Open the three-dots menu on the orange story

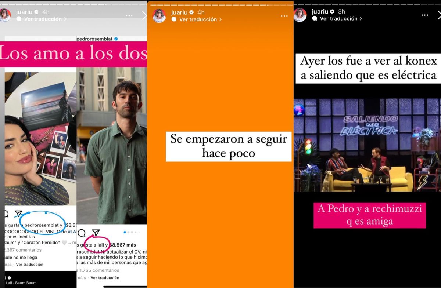tap(284, 16)
